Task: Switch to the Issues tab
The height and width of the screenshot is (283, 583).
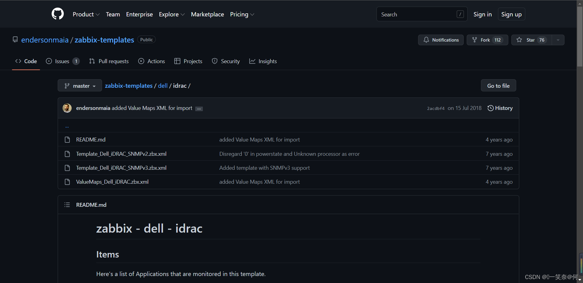Action: pyautogui.click(x=63, y=61)
